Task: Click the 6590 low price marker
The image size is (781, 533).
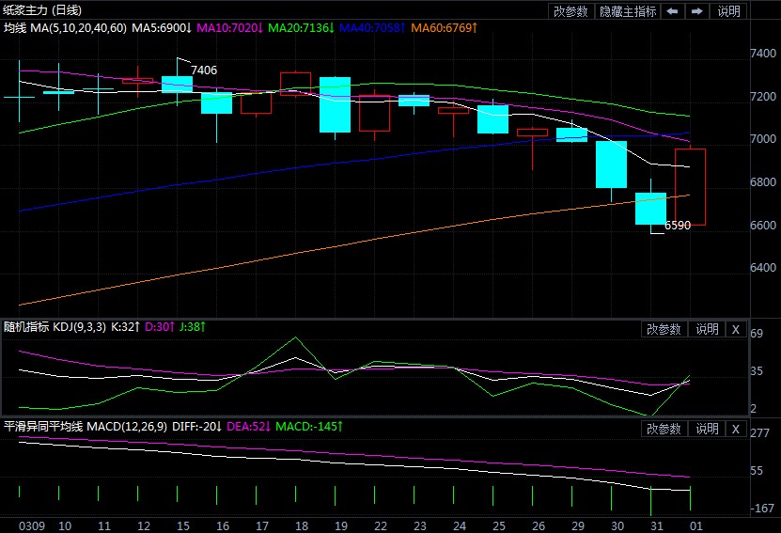Action: point(678,226)
